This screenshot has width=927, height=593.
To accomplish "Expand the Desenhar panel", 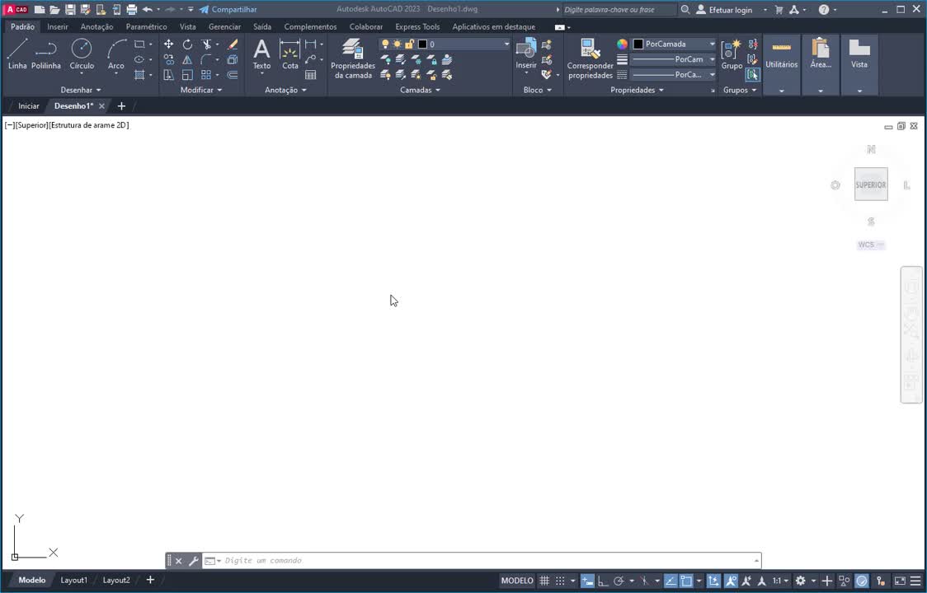I will [80, 90].
